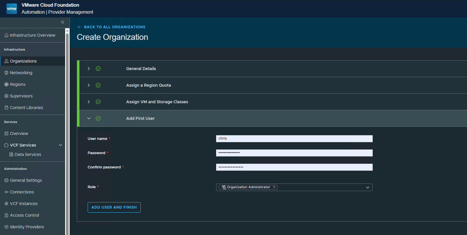This screenshot has height=235, width=467.
Task: Click the Connections link icon
Action: (6, 192)
